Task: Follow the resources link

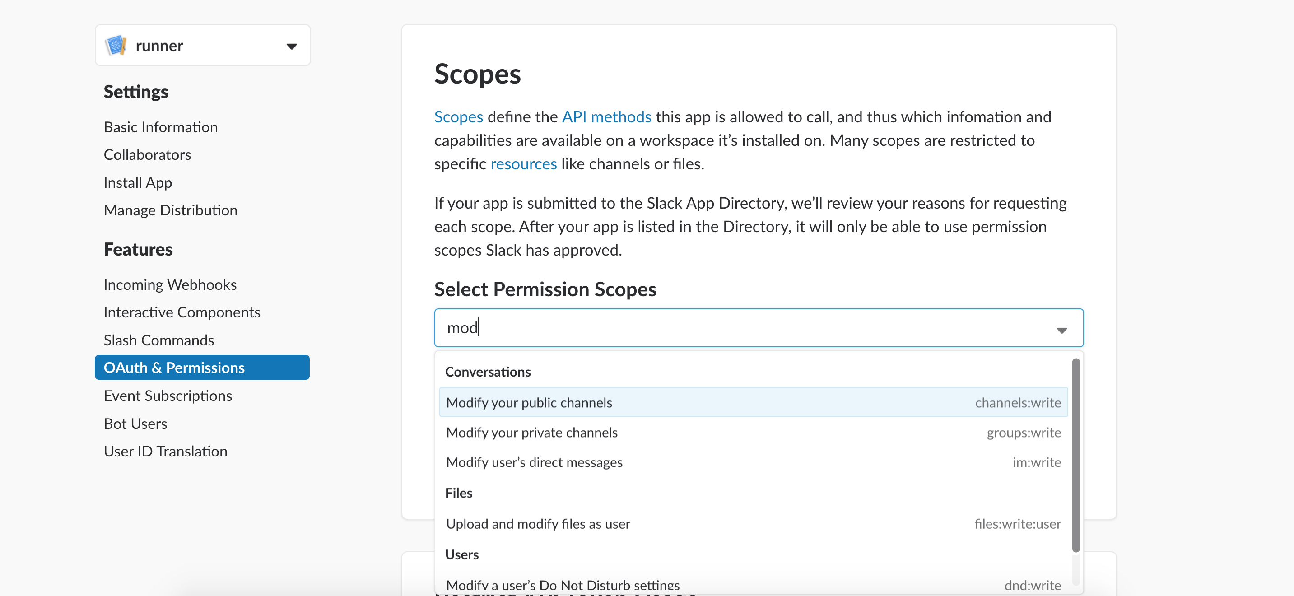Action: coord(523,164)
